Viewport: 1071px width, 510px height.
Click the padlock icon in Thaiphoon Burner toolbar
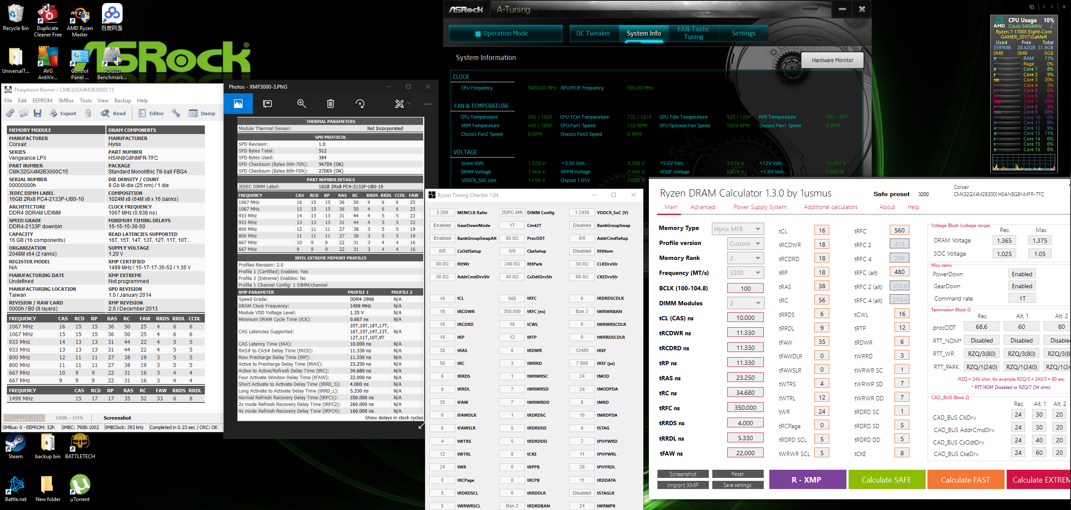pos(88,113)
